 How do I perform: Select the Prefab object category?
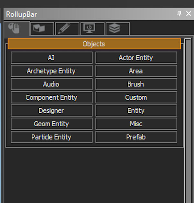(x=136, y=137)
